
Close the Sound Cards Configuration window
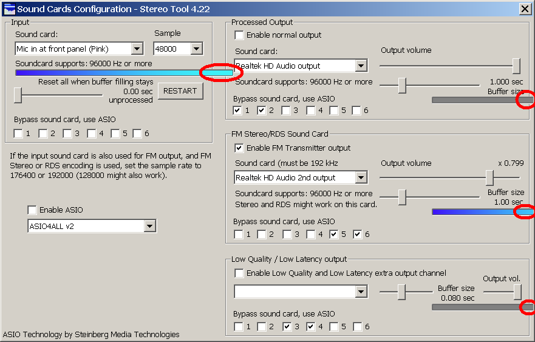pos(525,9)
